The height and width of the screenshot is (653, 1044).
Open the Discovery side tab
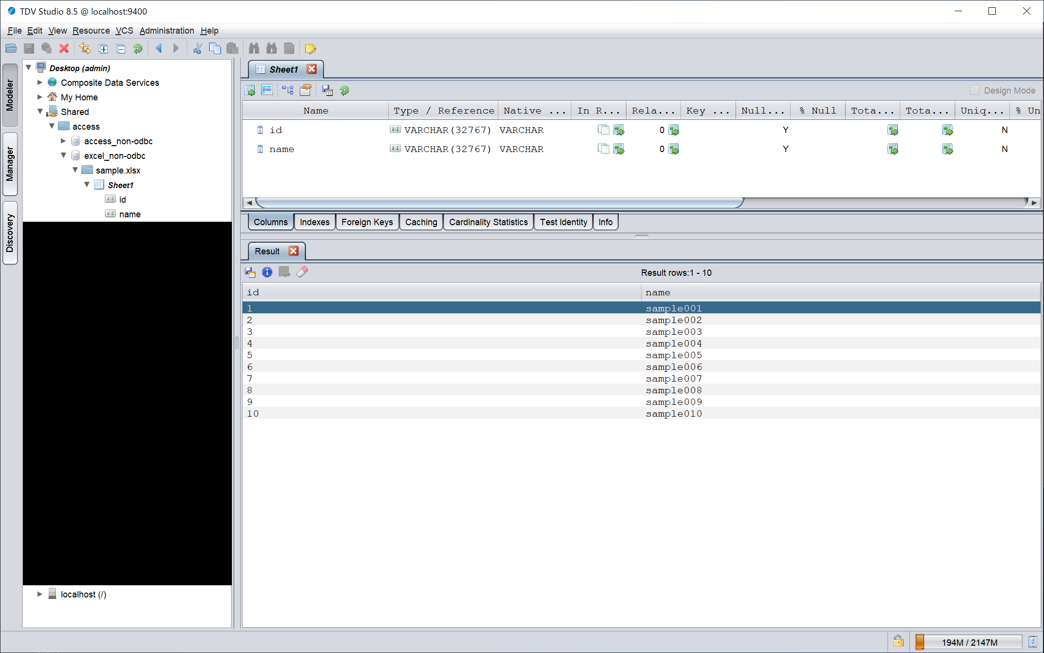tap(10, 233)
